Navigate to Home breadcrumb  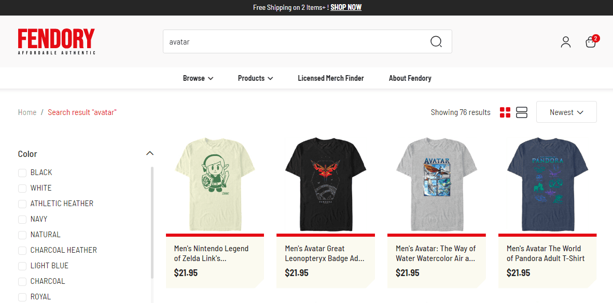point(27,112)
